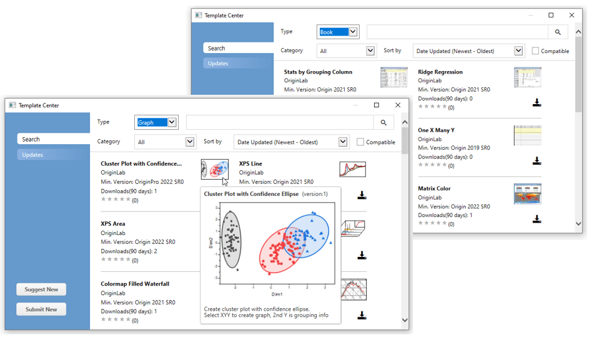Click search magnifier icon in Book Template Center
589x338 pixels.
point(558,32)
